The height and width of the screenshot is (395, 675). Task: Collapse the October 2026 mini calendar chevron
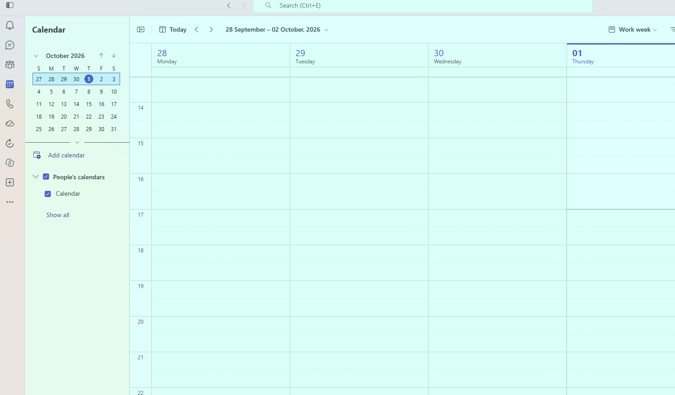pos(36,56)
